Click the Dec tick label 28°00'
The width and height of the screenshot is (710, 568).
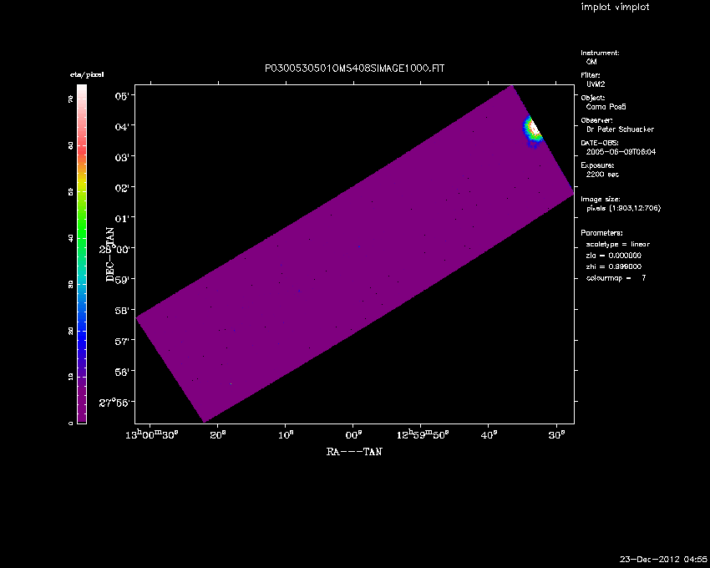114,249
